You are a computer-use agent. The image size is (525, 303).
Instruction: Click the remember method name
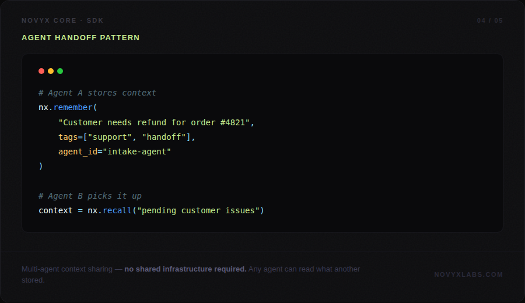pos(73,107)
